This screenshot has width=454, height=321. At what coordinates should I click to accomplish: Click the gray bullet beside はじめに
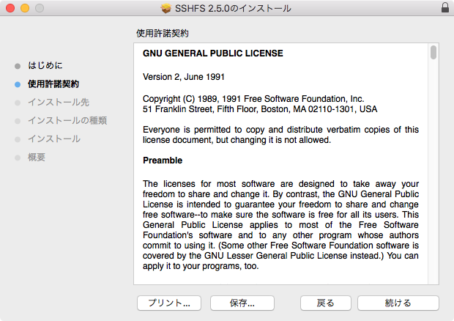tap(18, 66)
